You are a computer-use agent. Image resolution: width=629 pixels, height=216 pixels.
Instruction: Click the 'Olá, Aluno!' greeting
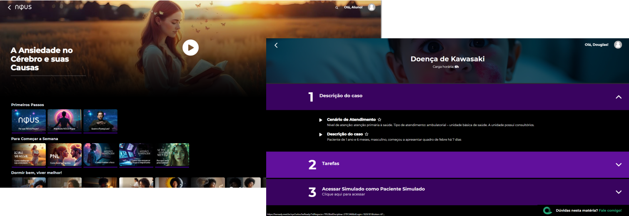(x=353, y=7)
